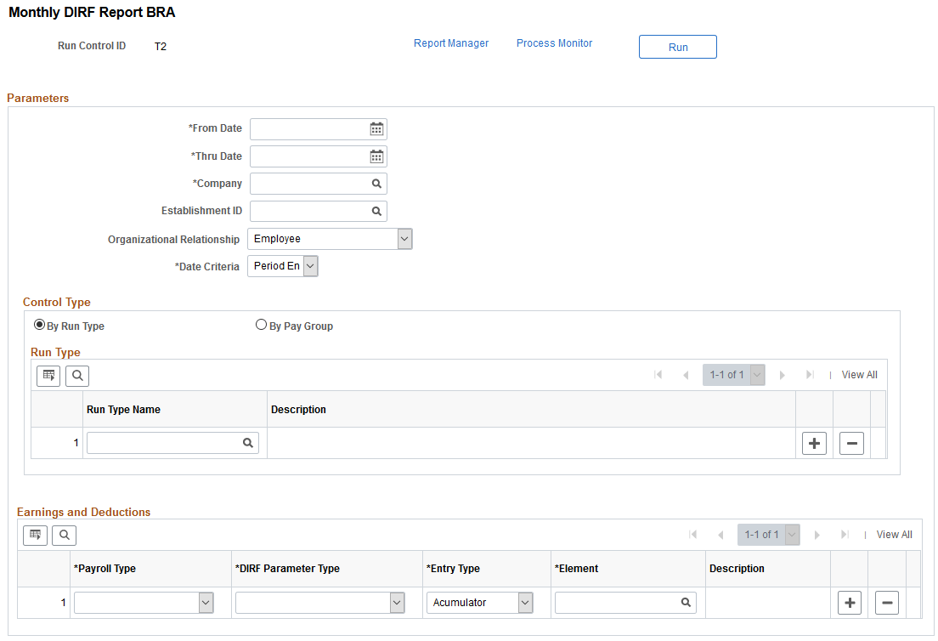The image size is (938, 641).
Task: Click the Element lookup magnifier icon
Action: point(687,603)
